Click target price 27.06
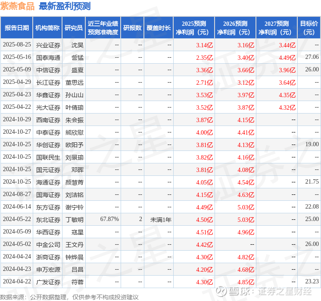This screenshot has height=301, width=321. [x=312, y=57]
